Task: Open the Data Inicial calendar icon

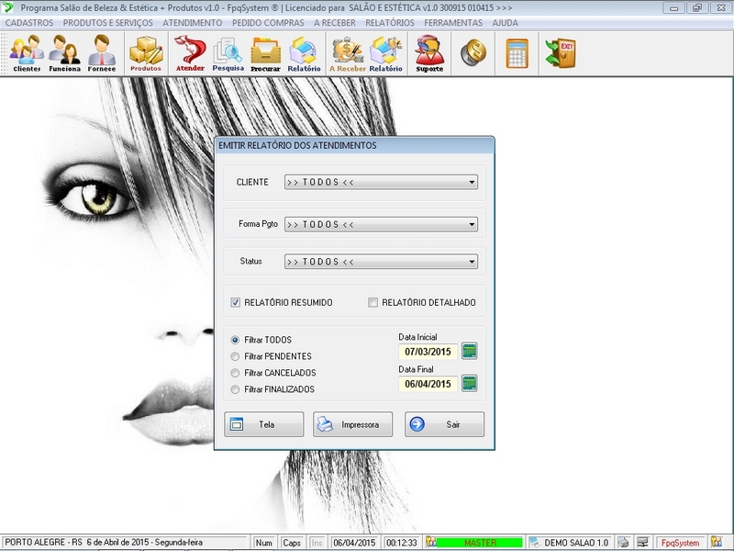Action: click(470, 351)
